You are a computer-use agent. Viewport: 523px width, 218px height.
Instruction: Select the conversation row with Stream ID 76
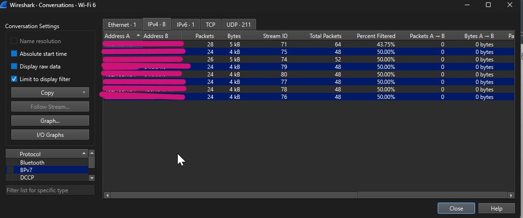309,97
